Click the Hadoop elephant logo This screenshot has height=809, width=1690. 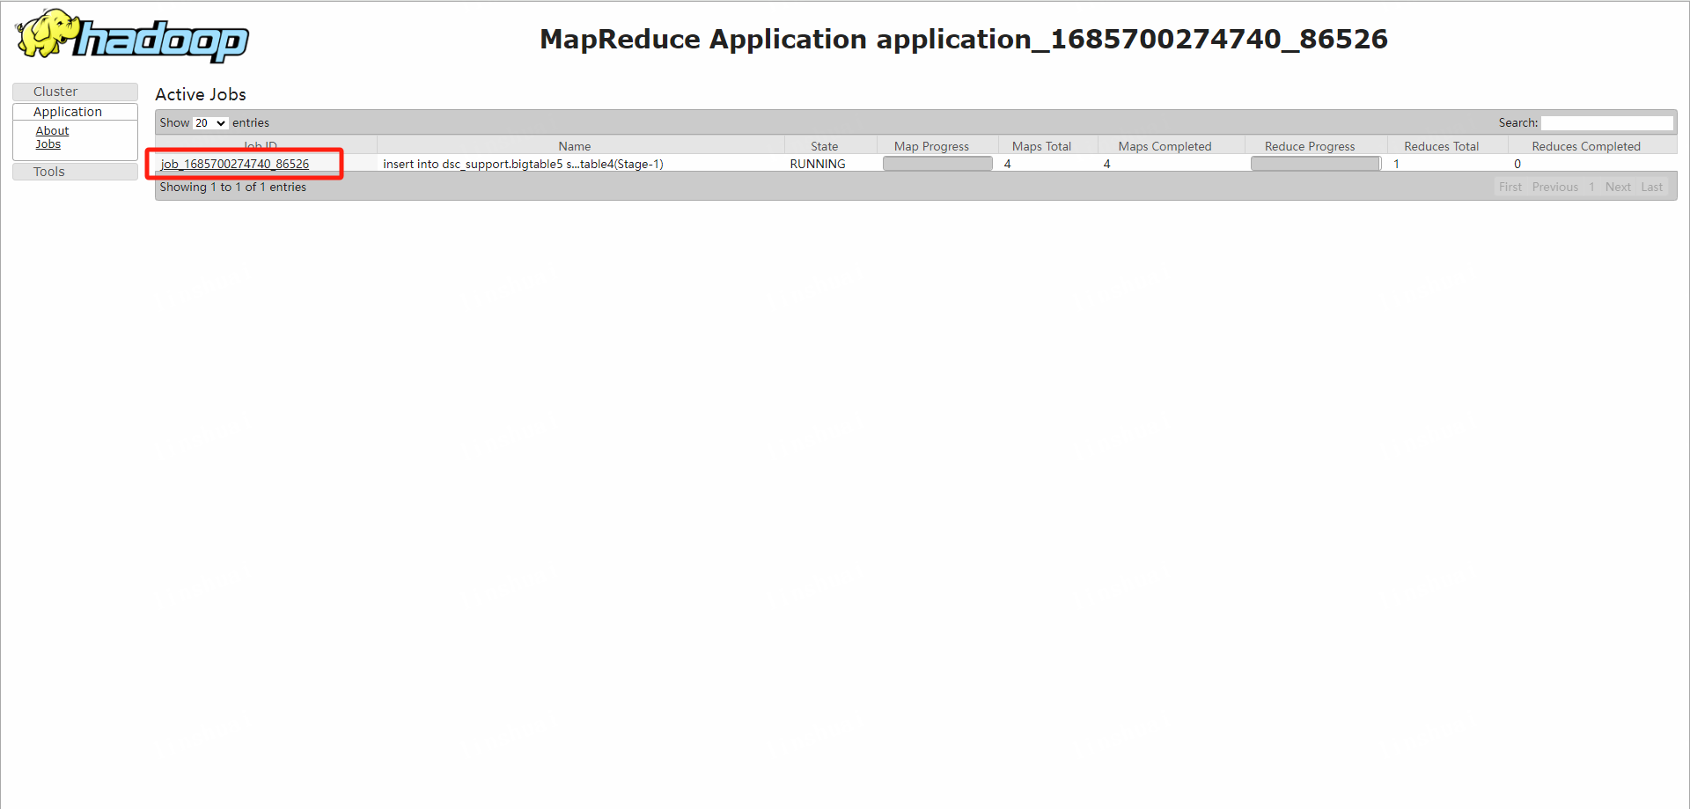pos(132,36)
